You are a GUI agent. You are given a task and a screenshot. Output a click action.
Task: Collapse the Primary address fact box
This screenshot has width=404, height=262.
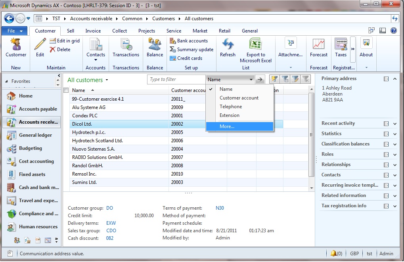[395, 79]
